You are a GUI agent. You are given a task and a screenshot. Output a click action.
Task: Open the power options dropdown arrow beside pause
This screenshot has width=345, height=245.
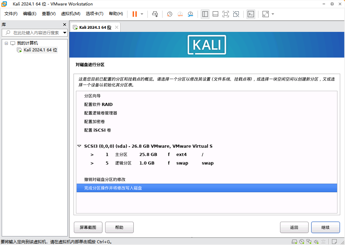142,14
